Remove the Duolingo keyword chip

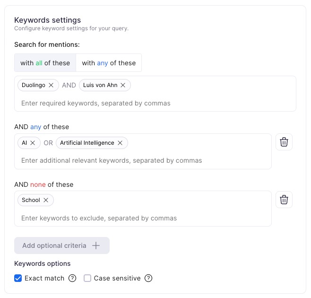coord(51,85)
